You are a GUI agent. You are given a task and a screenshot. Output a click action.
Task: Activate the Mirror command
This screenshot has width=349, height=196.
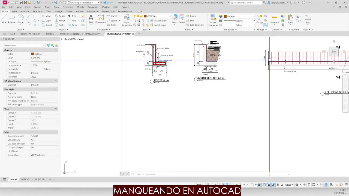60,20
